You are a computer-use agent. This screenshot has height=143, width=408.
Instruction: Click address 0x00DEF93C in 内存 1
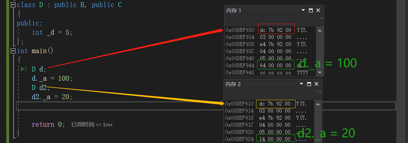point(240,51)
